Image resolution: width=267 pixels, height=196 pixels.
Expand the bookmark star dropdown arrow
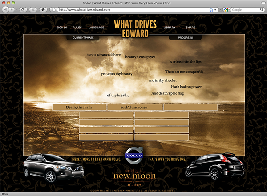pyautogui.click(x=215, y=10)
